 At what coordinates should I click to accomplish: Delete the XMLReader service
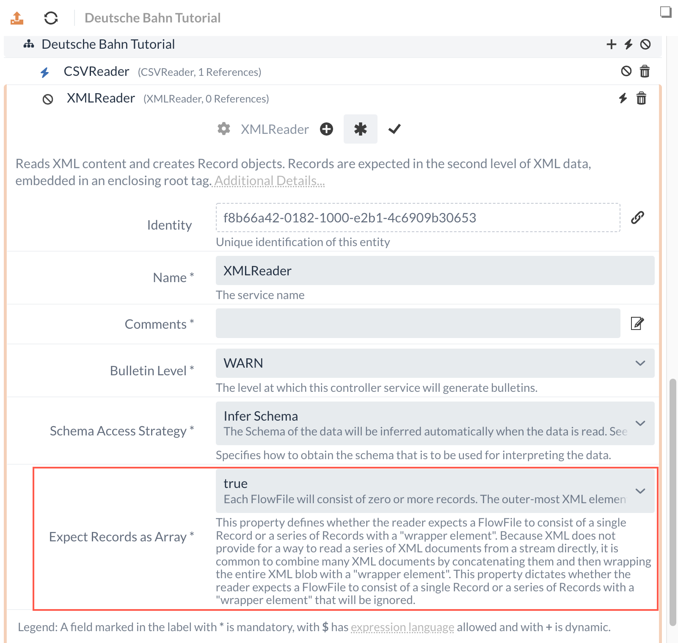coord(642,98)
